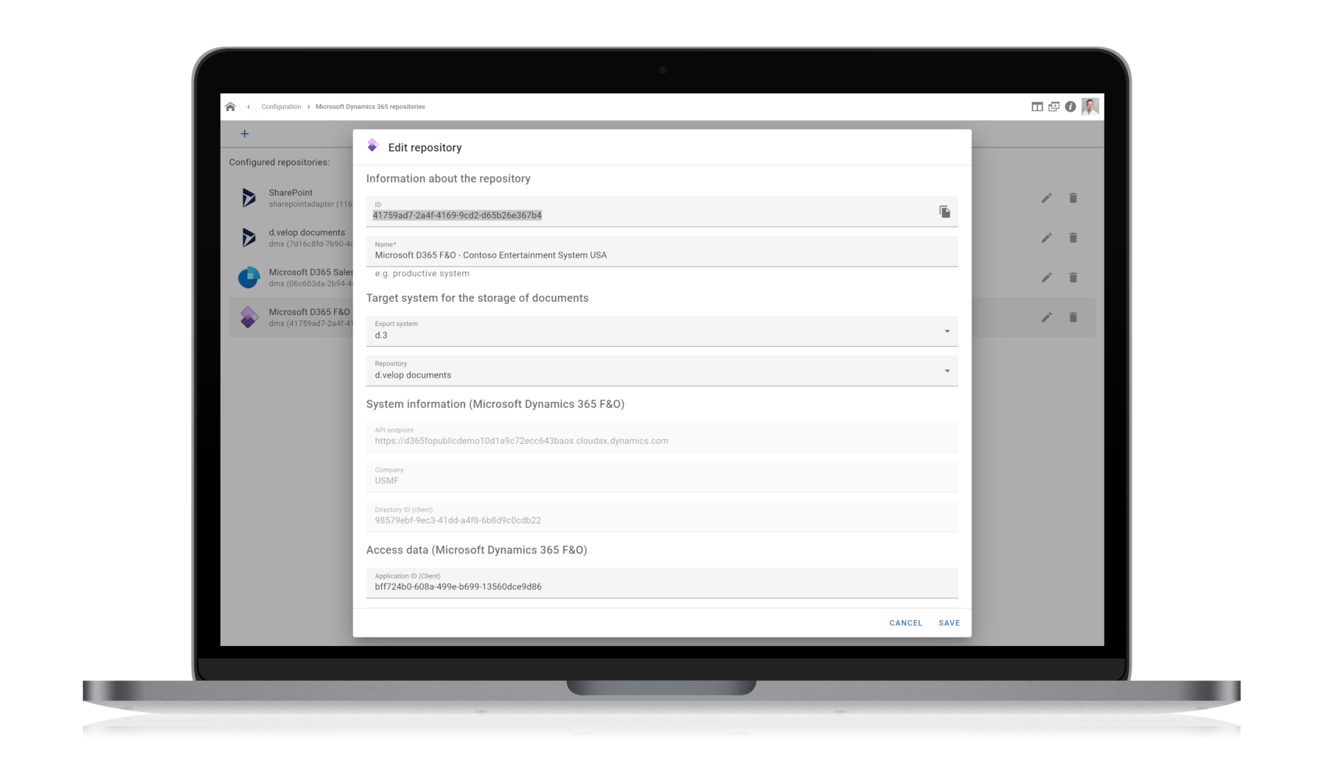Select the SharePoint repository icon in the list

click(x=249, y=198)
